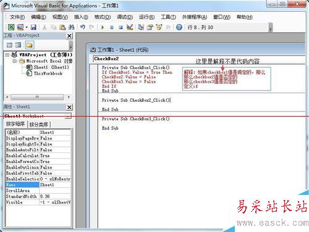Open the 调试(D) menu
The image size is (309, 232).
click(125, 17)
